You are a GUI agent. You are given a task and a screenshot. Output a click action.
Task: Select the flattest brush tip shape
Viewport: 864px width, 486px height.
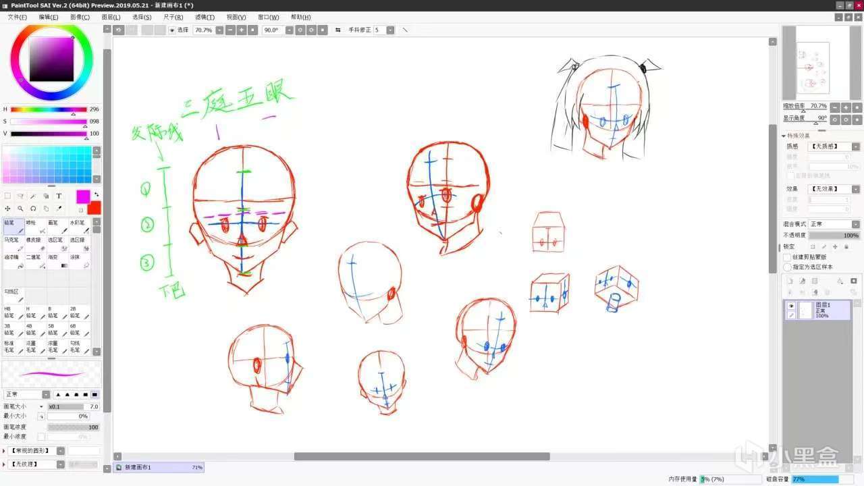95,394
